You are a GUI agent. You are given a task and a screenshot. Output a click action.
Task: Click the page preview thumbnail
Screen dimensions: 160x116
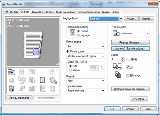[x=33, y=45]
